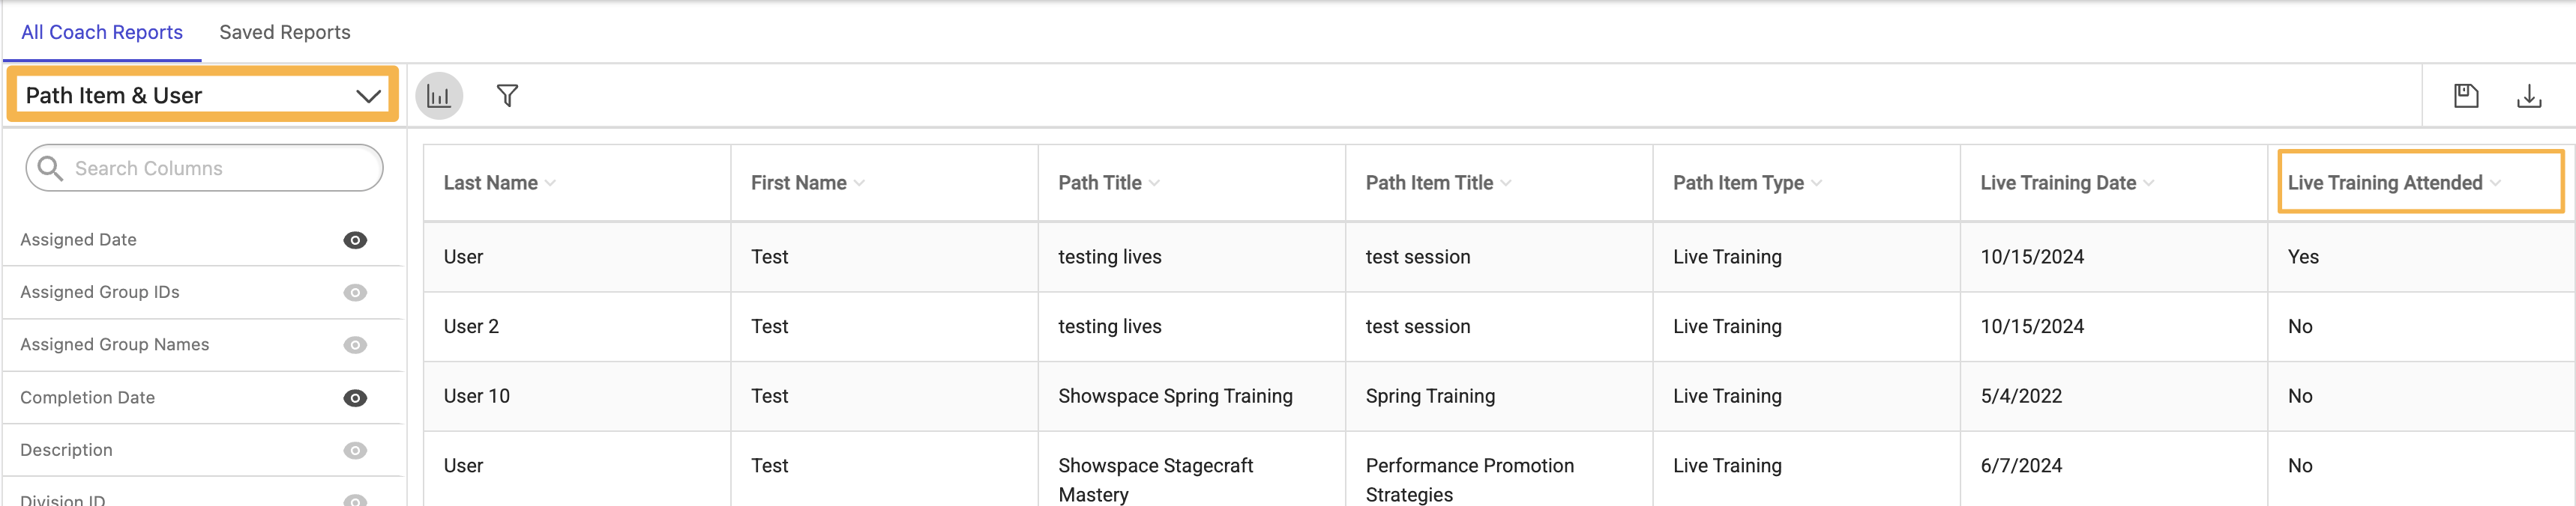The height and width of the screenshot is (506, 2576).
Task: Expand the Path Title column chevron
Action: [x=1156, y=183]
